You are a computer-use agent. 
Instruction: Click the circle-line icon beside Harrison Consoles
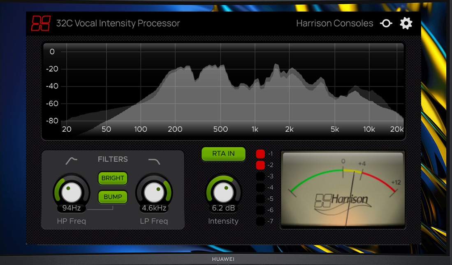tap(386, 23)
